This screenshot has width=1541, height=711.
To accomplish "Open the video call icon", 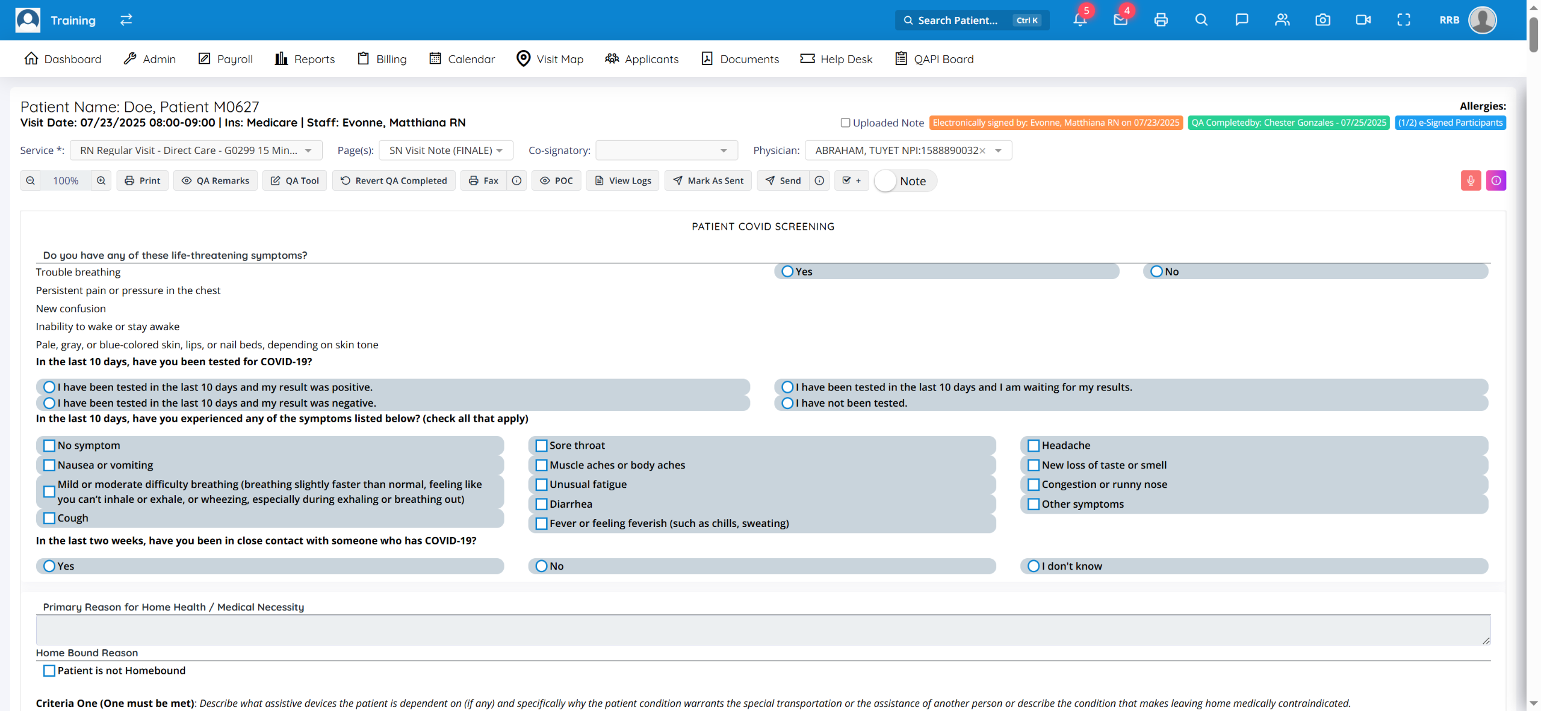I will pyautogui.click(x=1363, y=20).
